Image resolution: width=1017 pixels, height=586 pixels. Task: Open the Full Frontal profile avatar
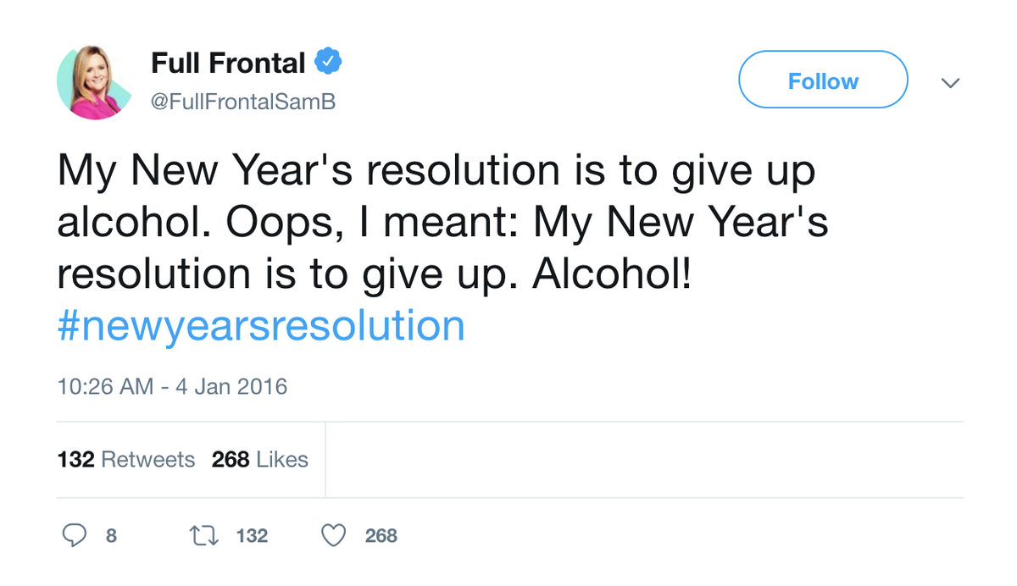pos(94,82)
